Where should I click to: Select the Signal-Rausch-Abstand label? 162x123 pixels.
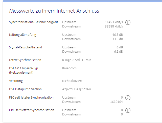26,47
